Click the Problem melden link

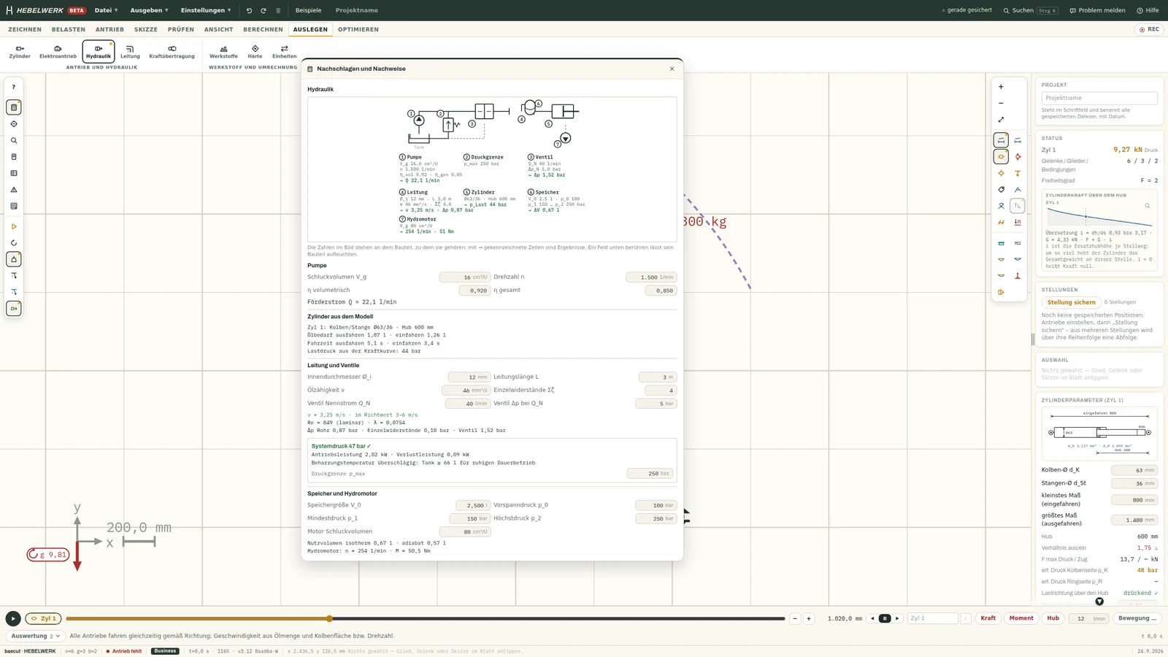coord(1097,10)
